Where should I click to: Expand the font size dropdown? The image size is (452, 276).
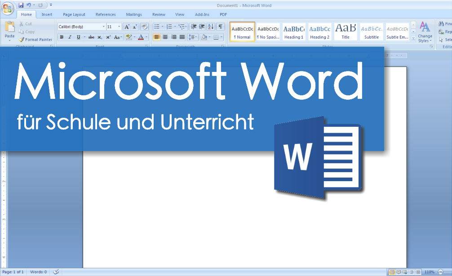pos(120,26)
